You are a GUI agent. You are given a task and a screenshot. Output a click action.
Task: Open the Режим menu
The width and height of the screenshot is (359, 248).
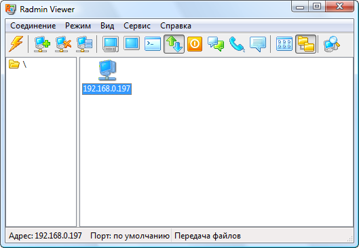point(78,26)
